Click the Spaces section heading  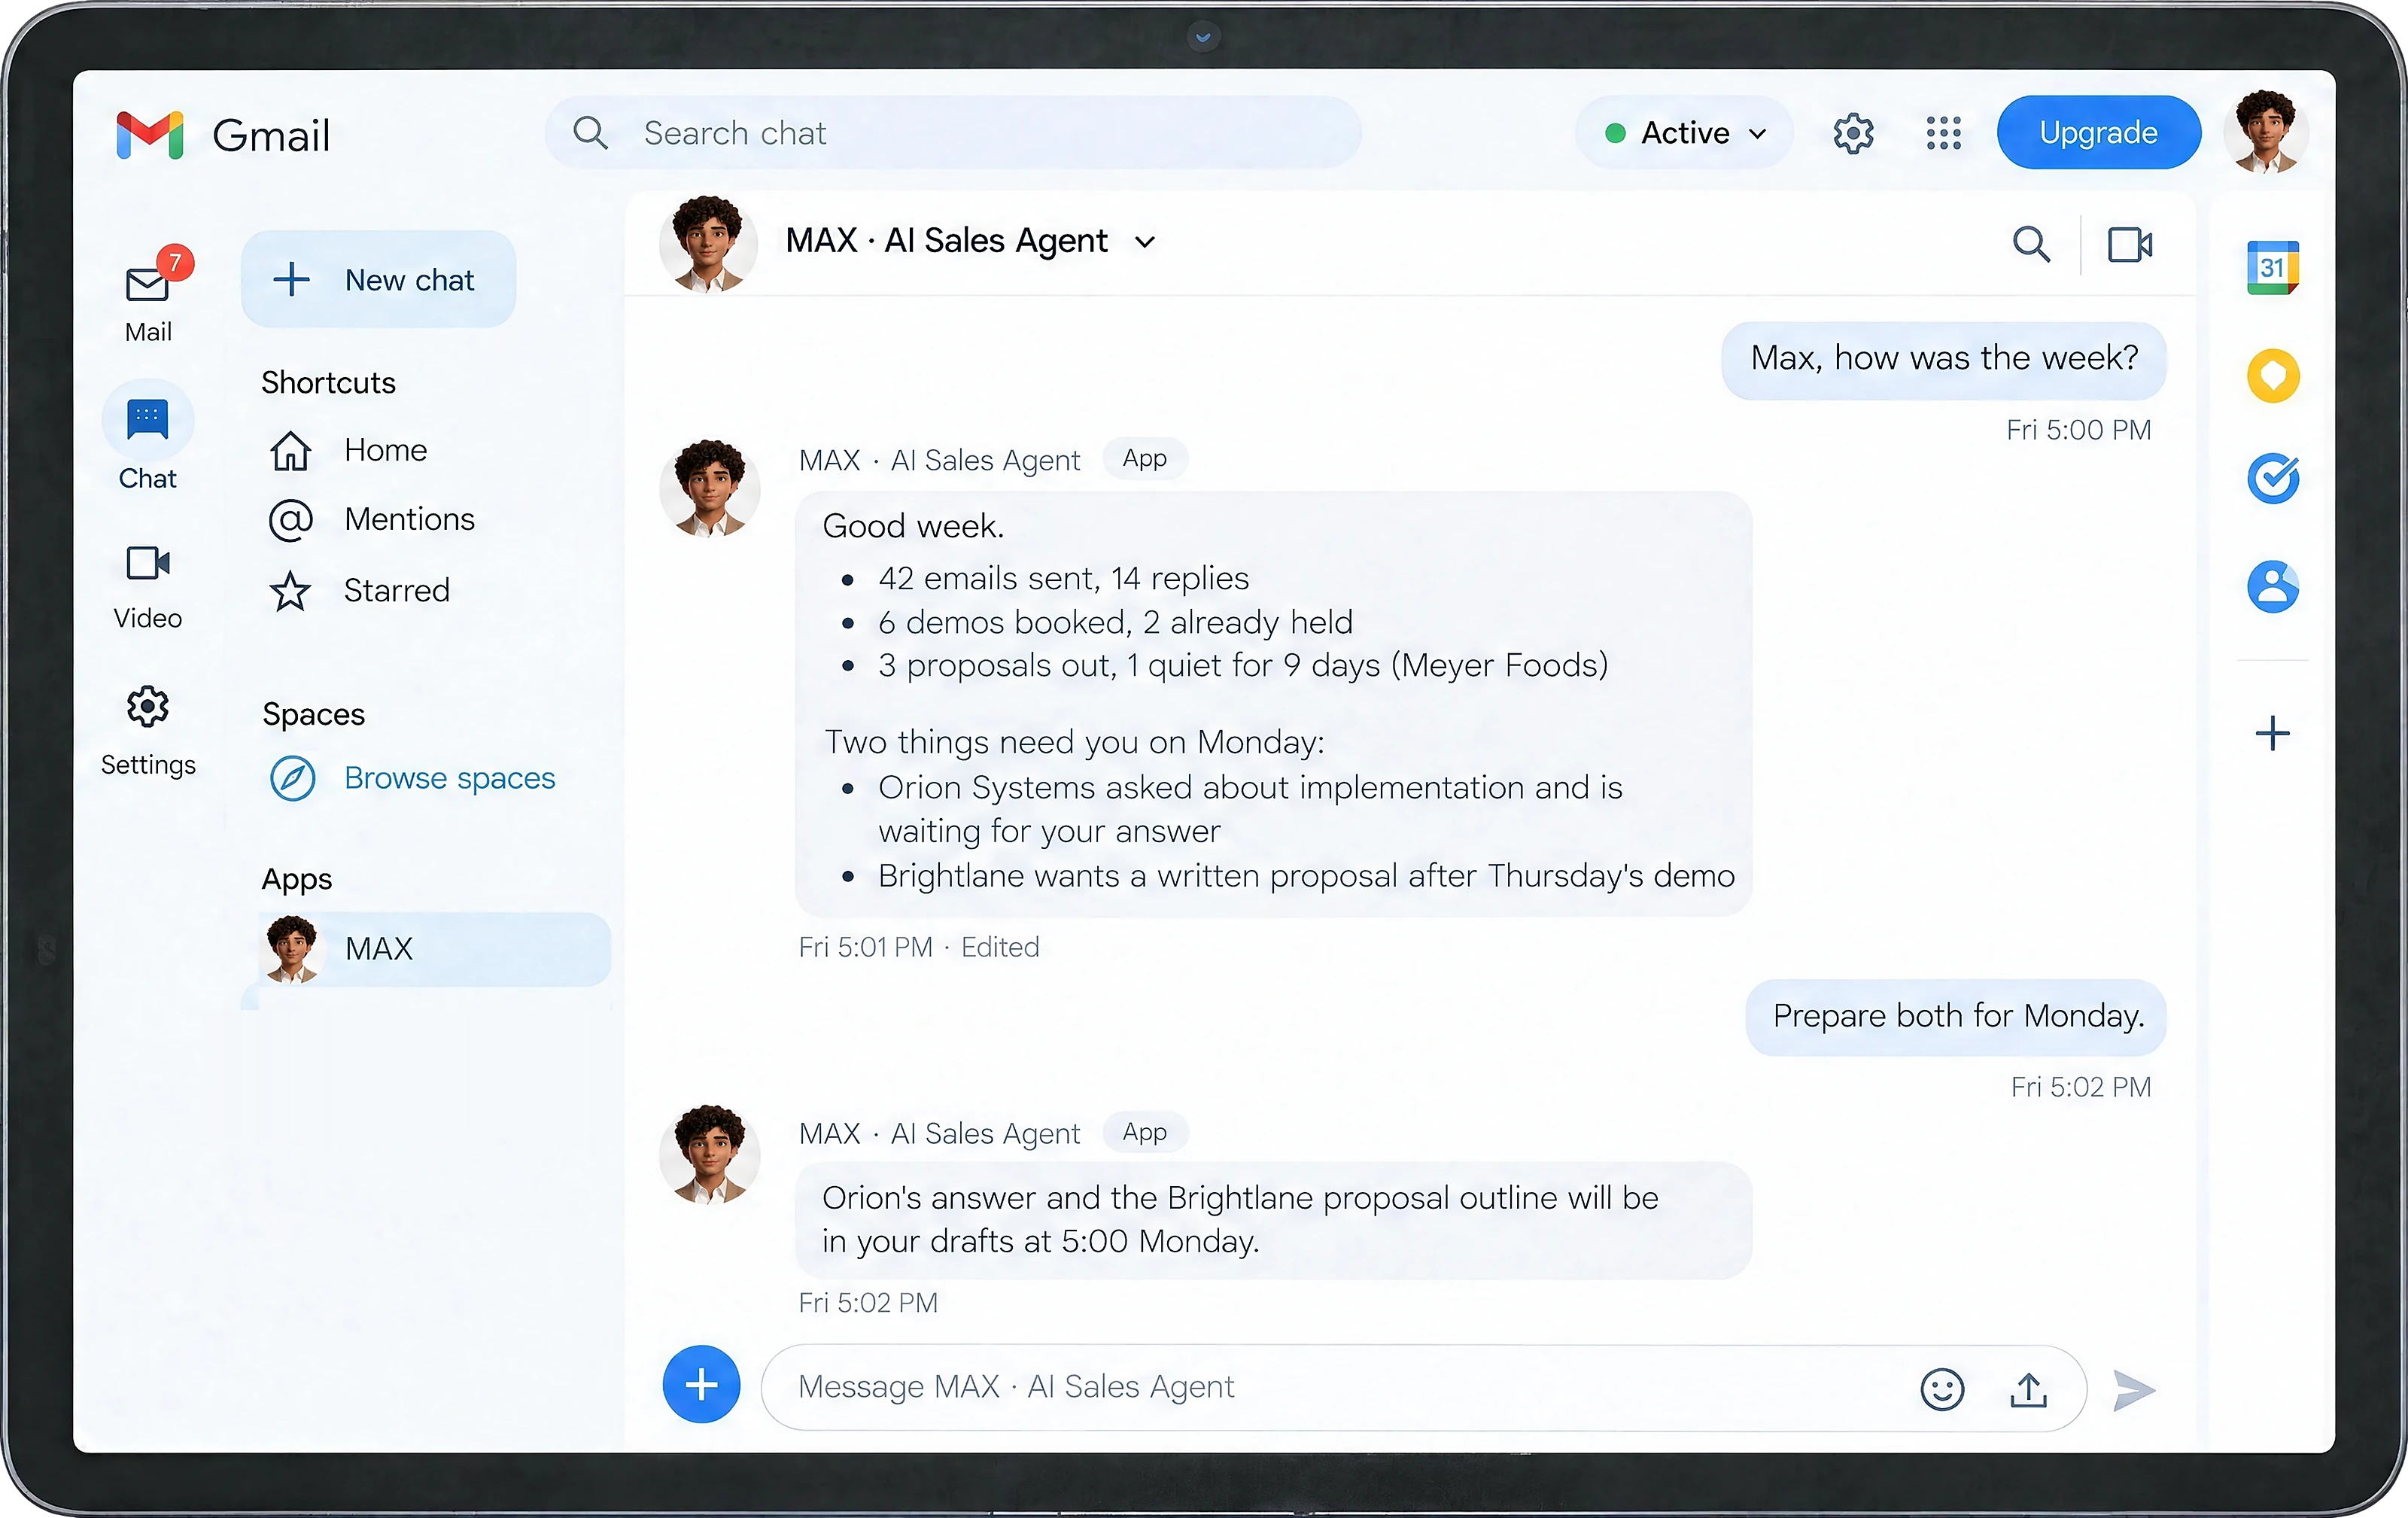click(313, 715)
